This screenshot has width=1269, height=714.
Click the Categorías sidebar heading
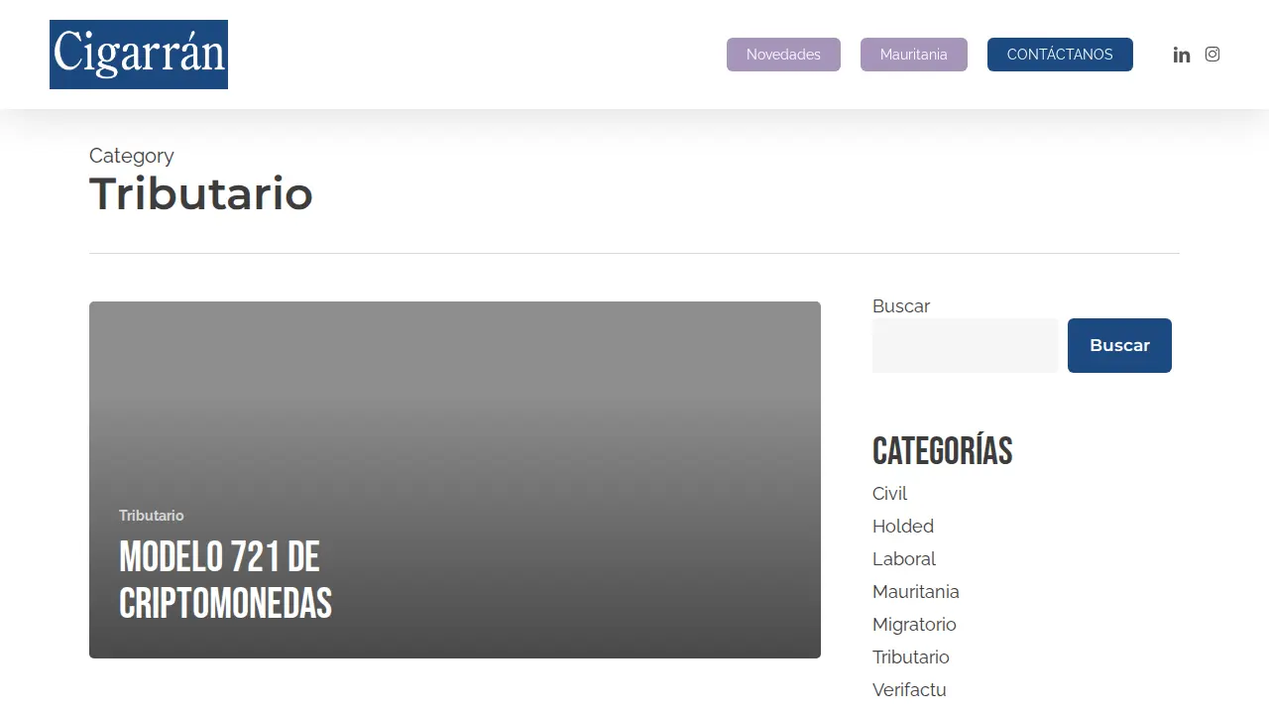click(x=943, y=451)
